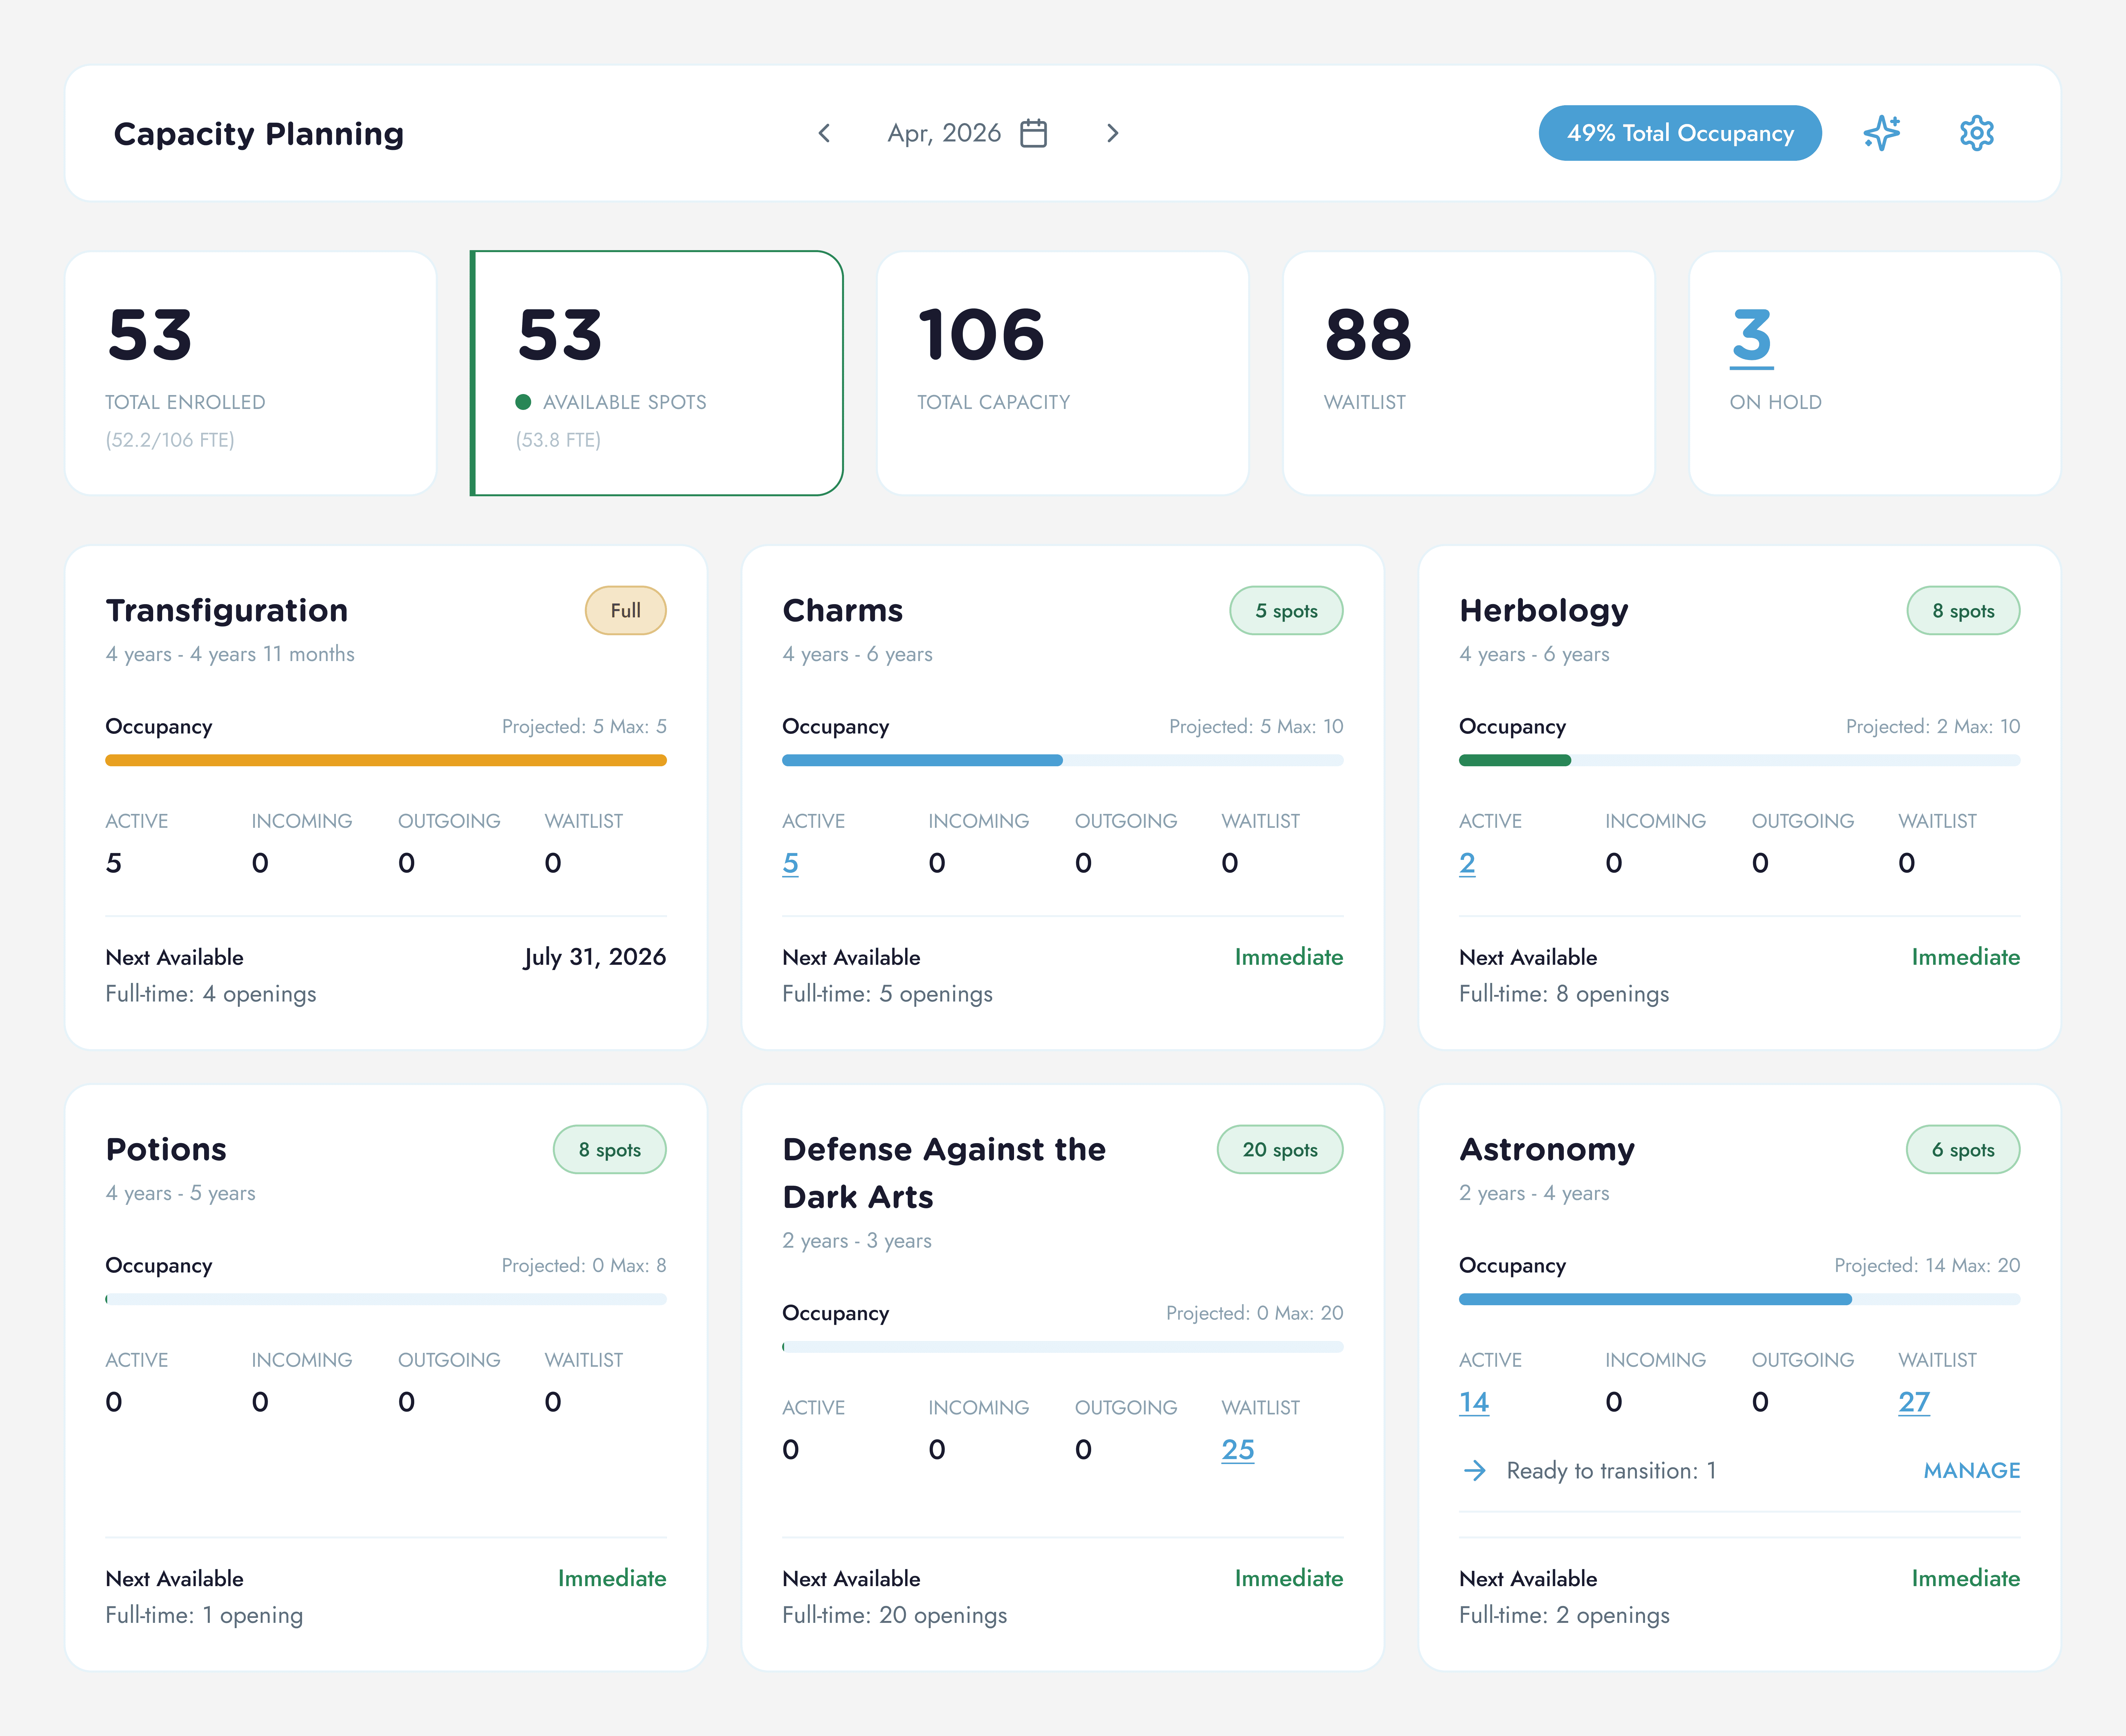Go to the previous month
Image resolution: width=2126 pixels, height=1736 pixels.
point(824,133)
